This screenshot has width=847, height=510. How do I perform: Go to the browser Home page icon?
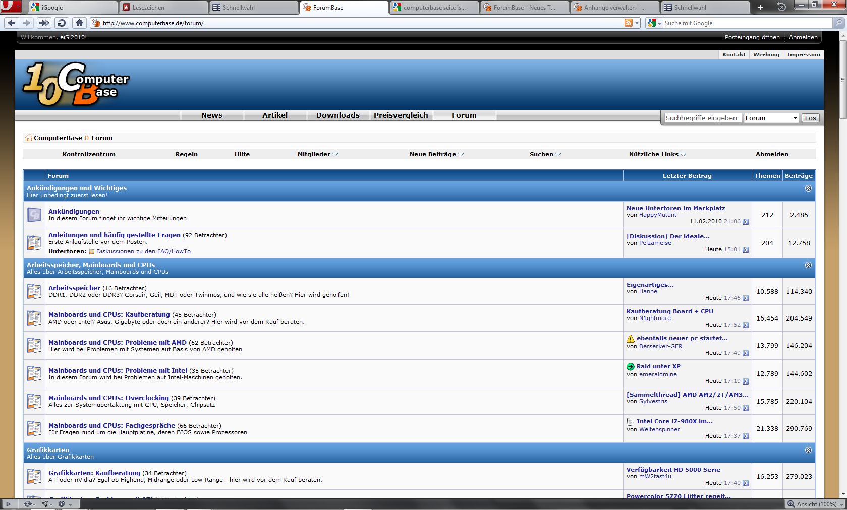[79, 23]
